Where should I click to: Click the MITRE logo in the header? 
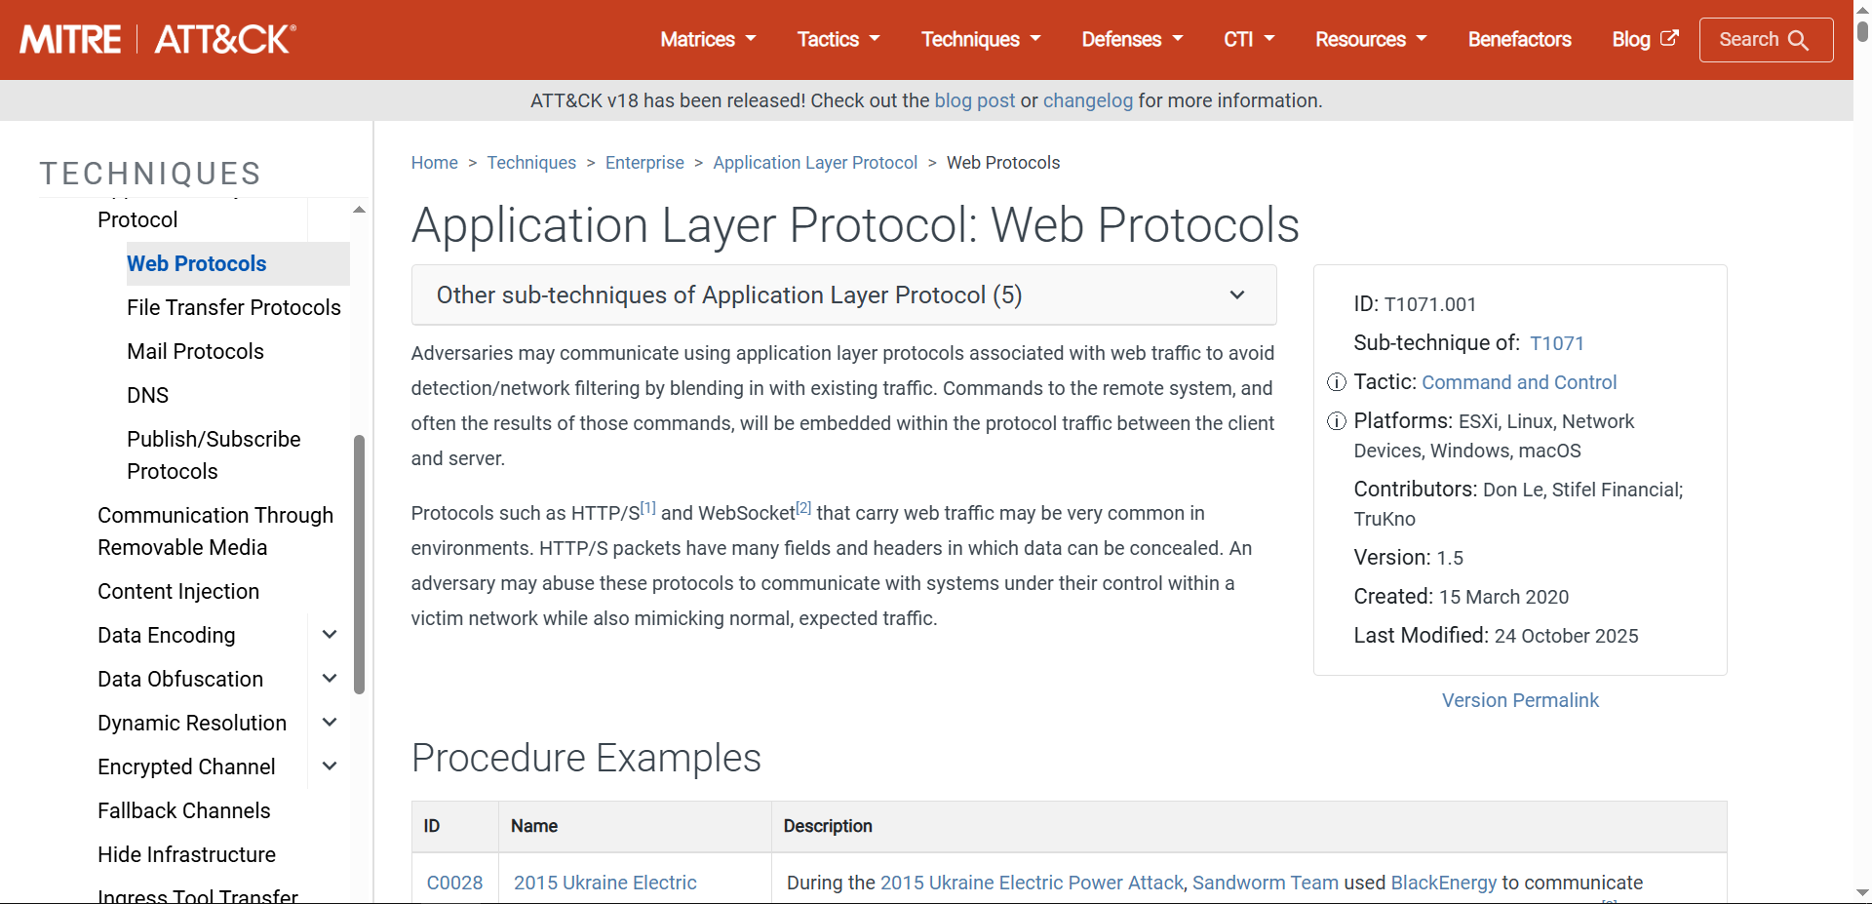[69, 38]
